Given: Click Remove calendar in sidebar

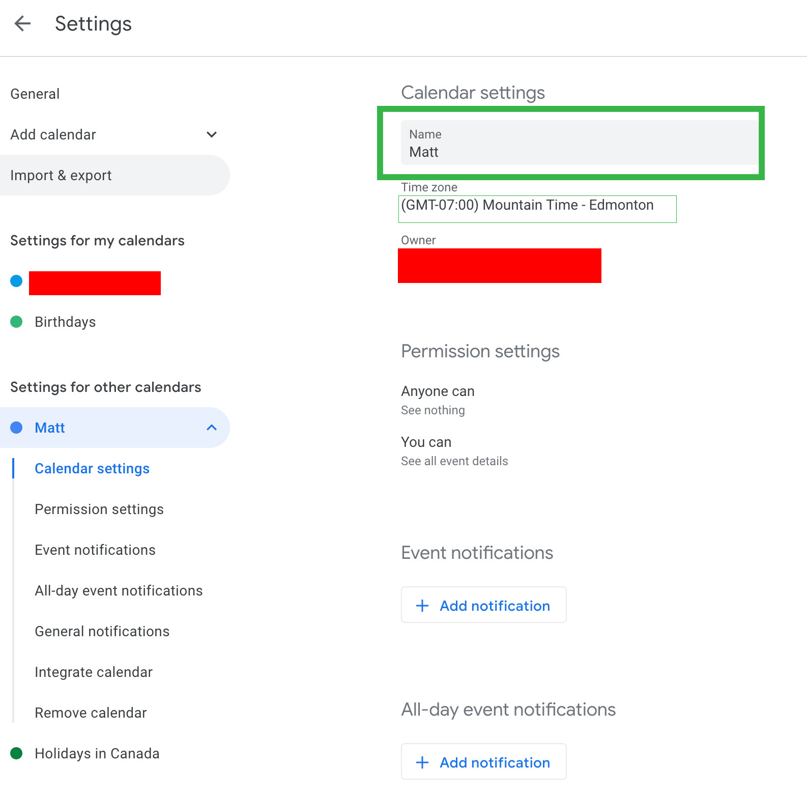Looking at the screenshot, I should pyautogui.click(x=91, y=713).
